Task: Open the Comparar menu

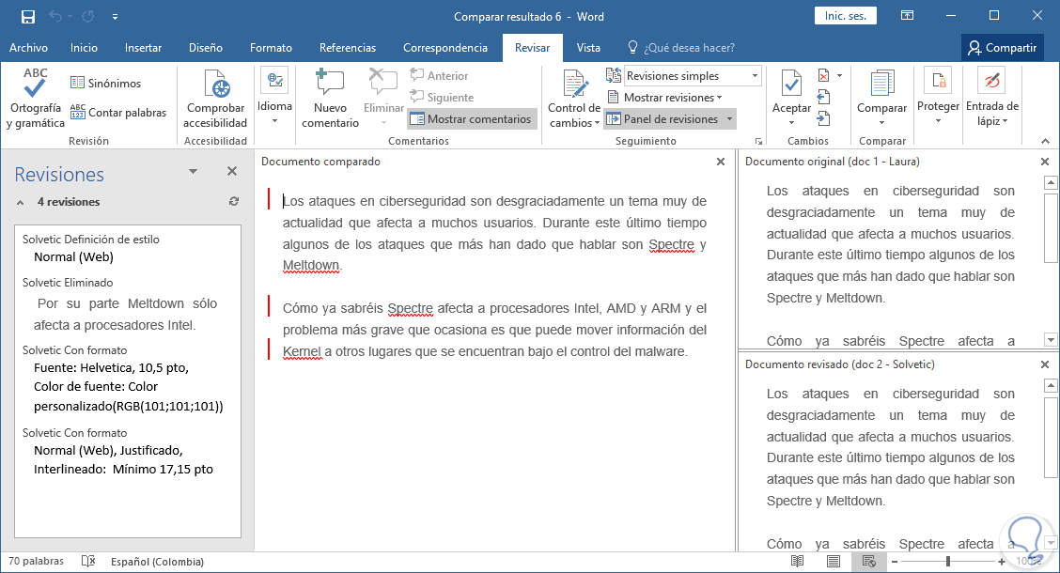Action: coord(881,97)
